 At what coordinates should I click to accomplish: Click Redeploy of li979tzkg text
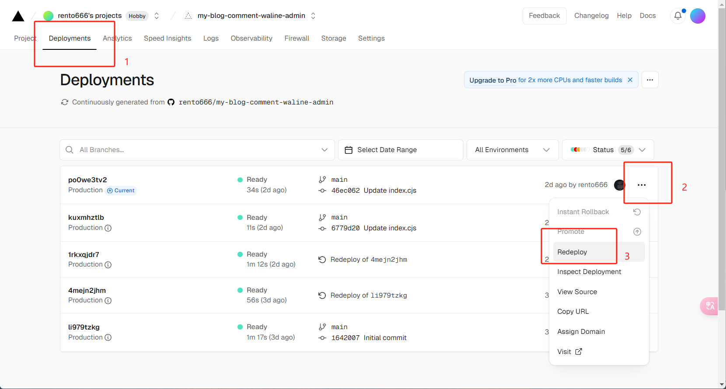369,295
